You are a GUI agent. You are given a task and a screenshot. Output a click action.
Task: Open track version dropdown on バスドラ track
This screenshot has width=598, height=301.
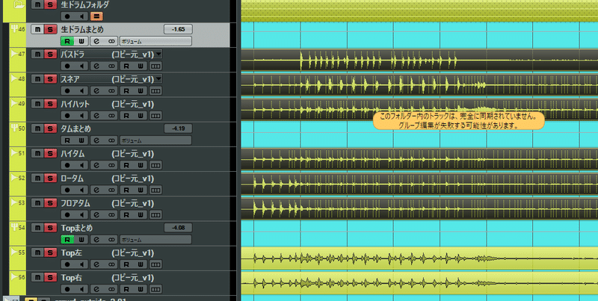pyautogui.click(x=158, y=54)
